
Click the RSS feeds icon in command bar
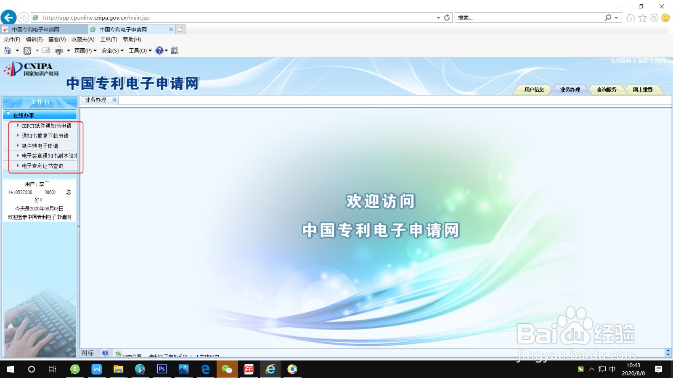tap(27, 50)
